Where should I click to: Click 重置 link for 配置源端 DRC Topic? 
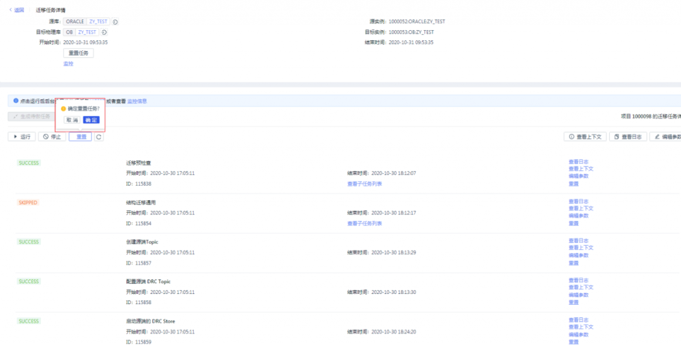pyautogui.click(x=573, y=302)
